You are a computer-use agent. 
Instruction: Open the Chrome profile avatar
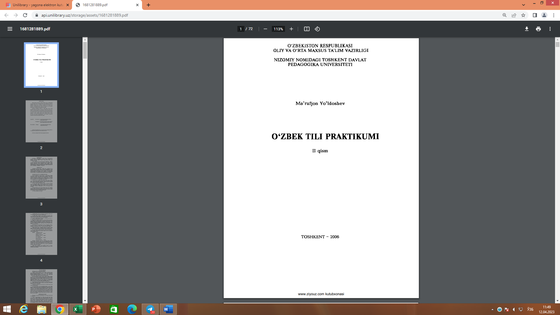pos(544,15)
